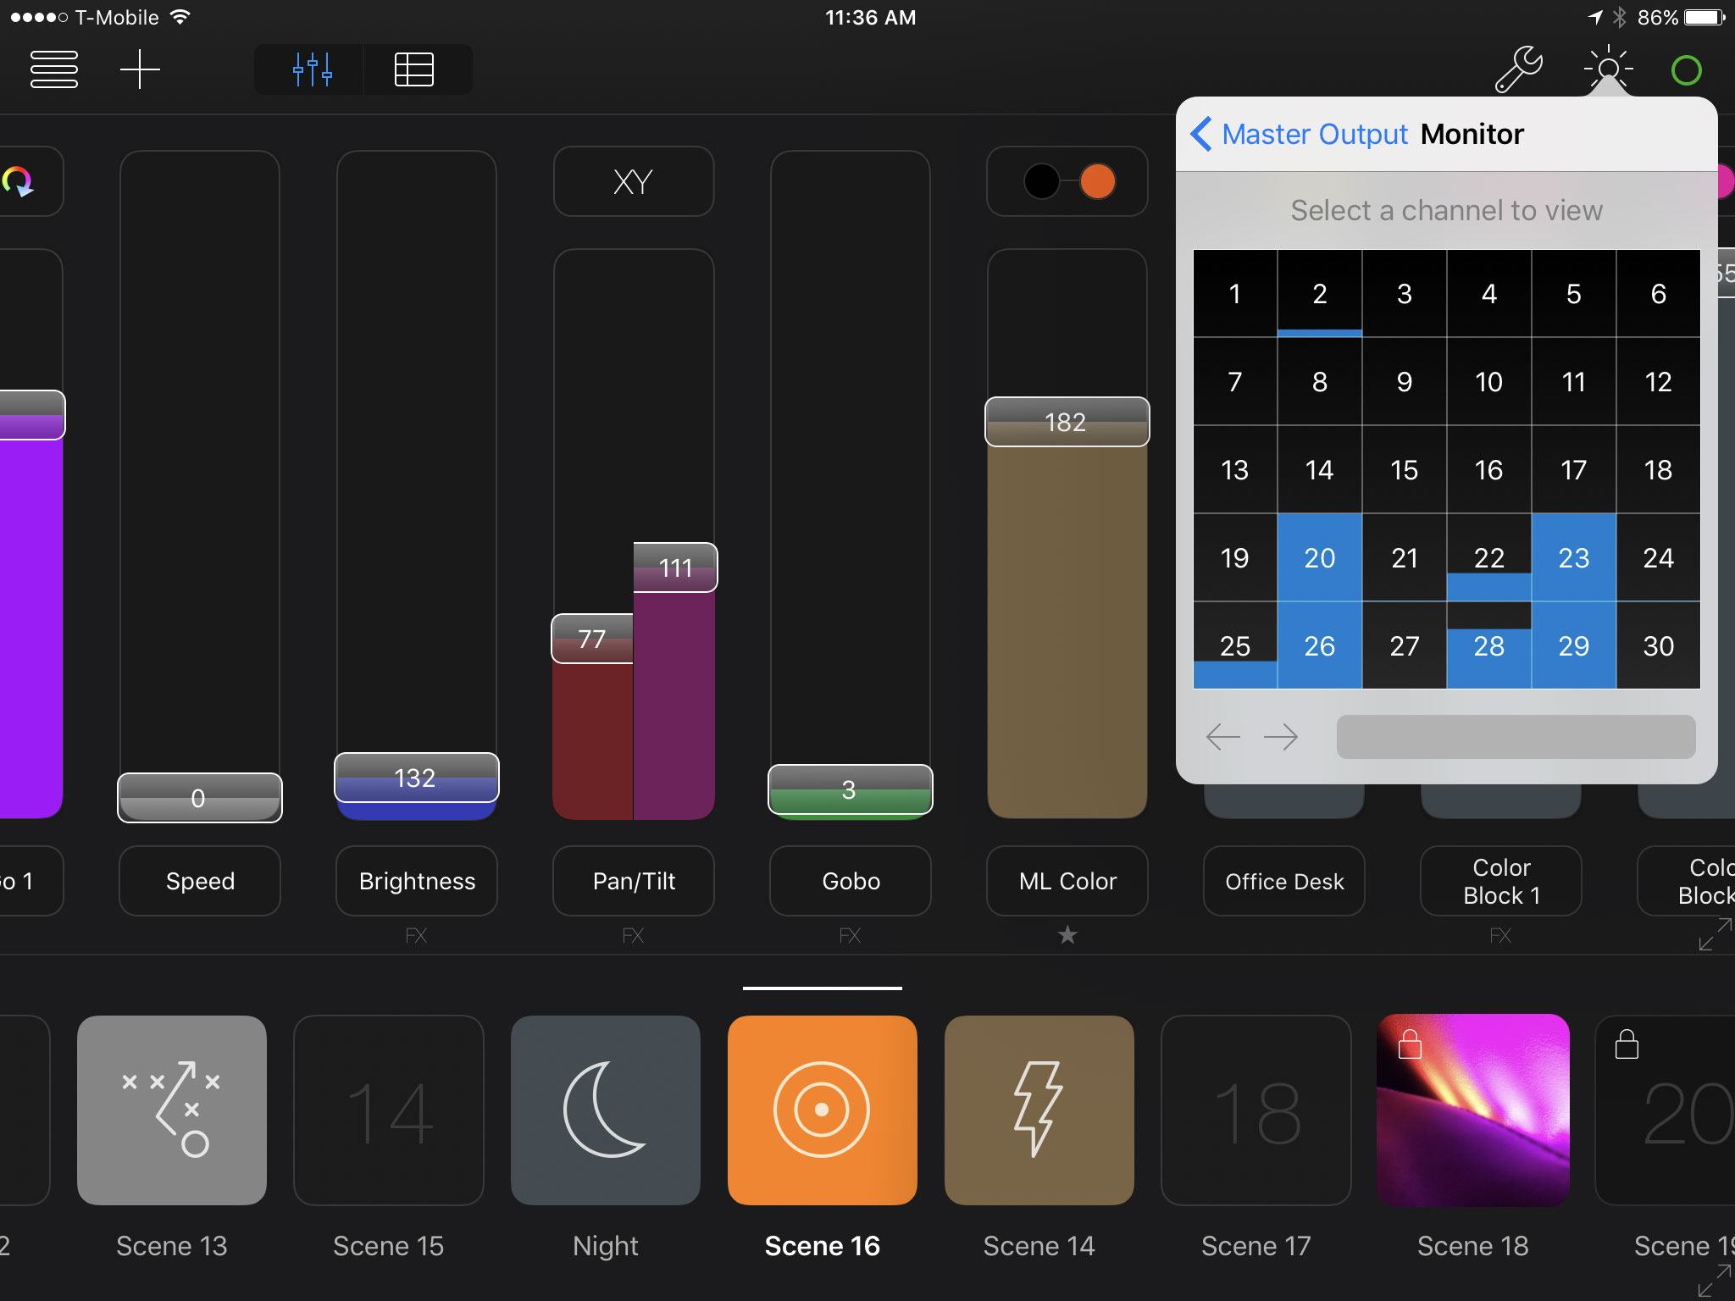This screenshot has height=1301, width=1735.
Task: Toggle FX under Brightness
Action: pos(417,935)
